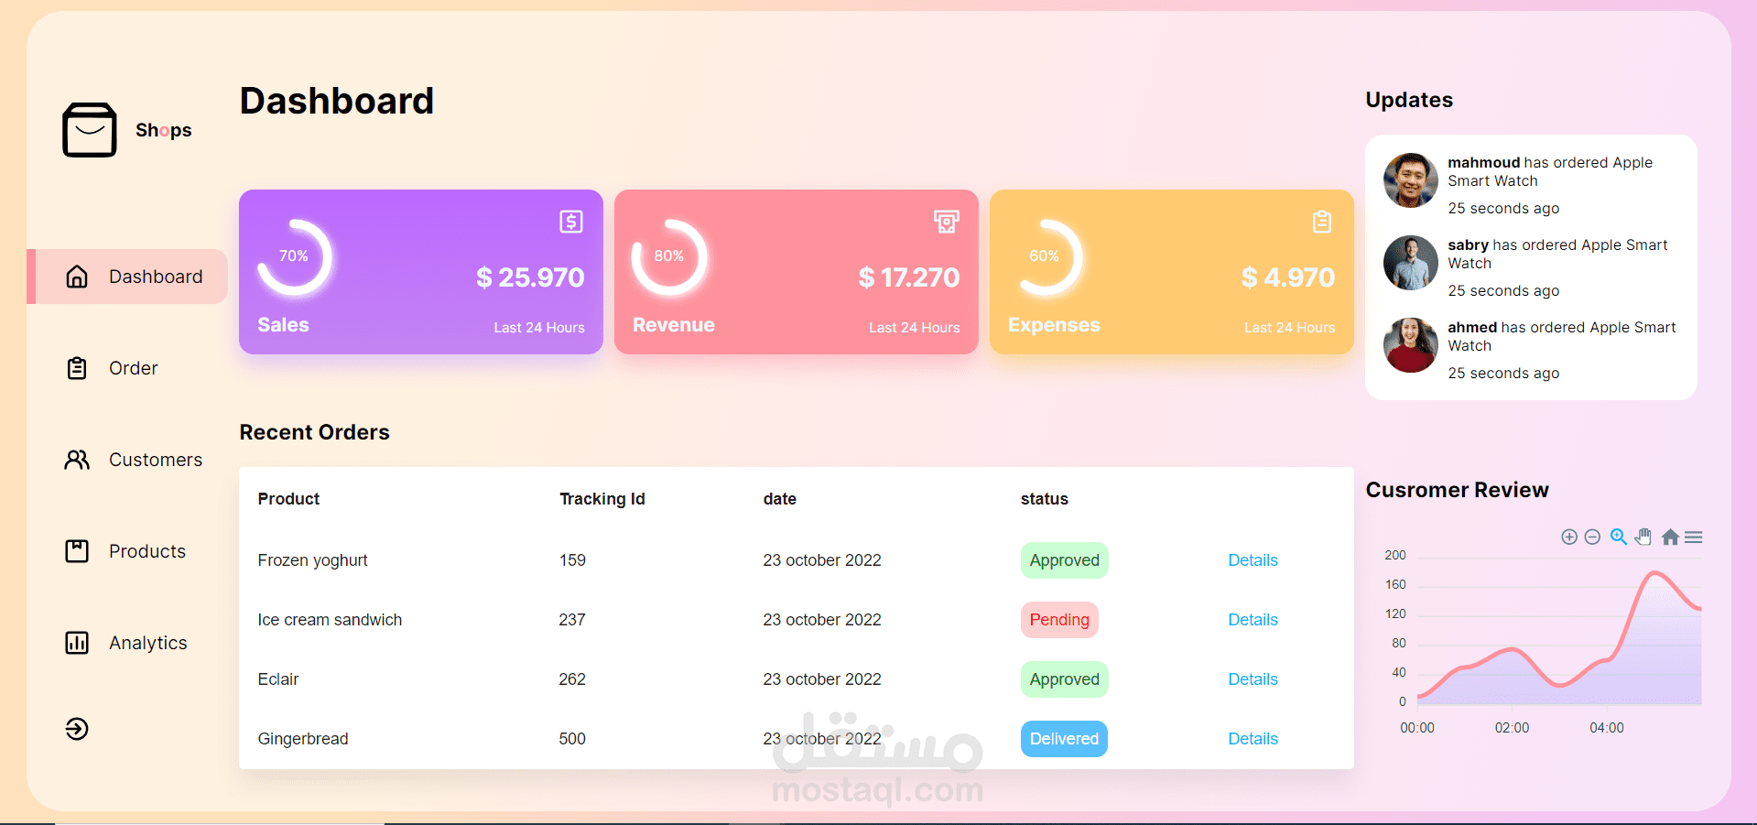Screen dimensions: 1757x825
Task: Click $ 4.970 expenses amount
Action: [1288, 277]
